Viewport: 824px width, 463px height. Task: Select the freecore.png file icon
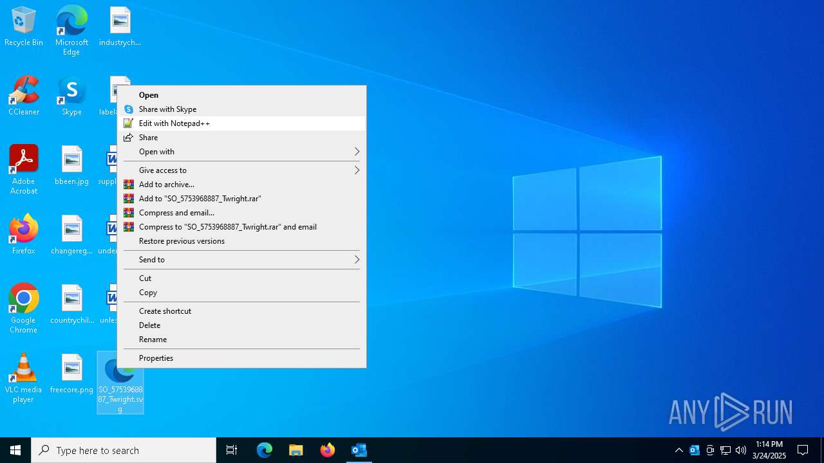click(x=71, y=374)
